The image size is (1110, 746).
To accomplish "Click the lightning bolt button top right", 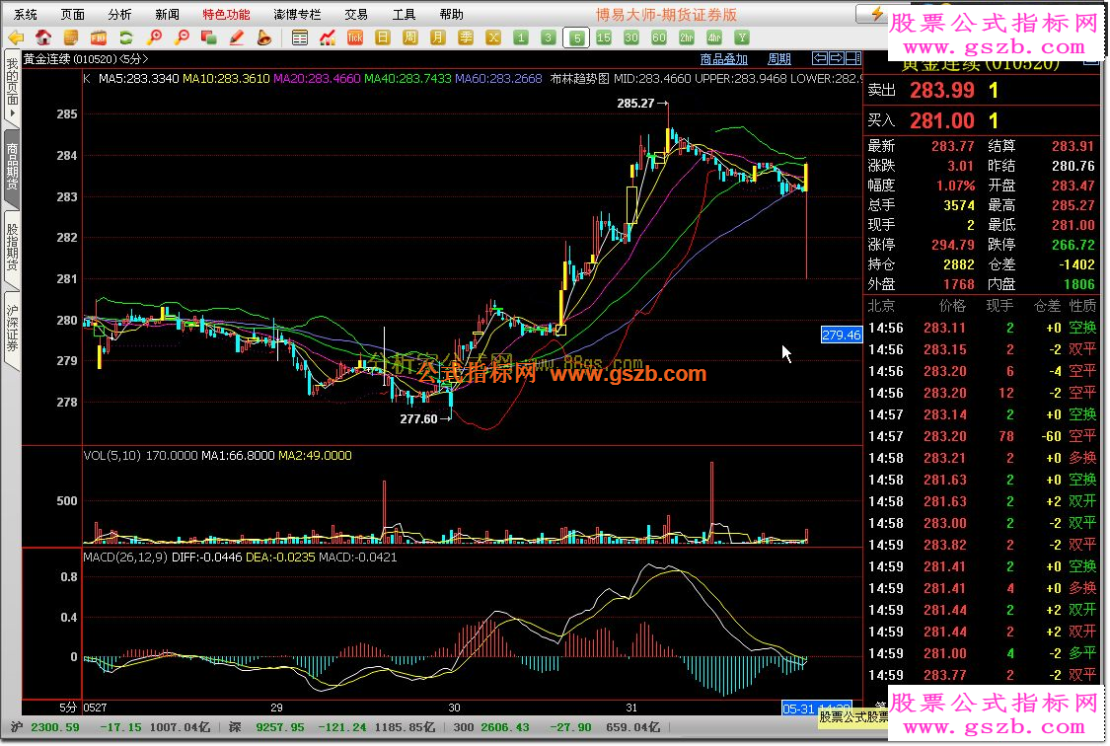I will [877, 13].
